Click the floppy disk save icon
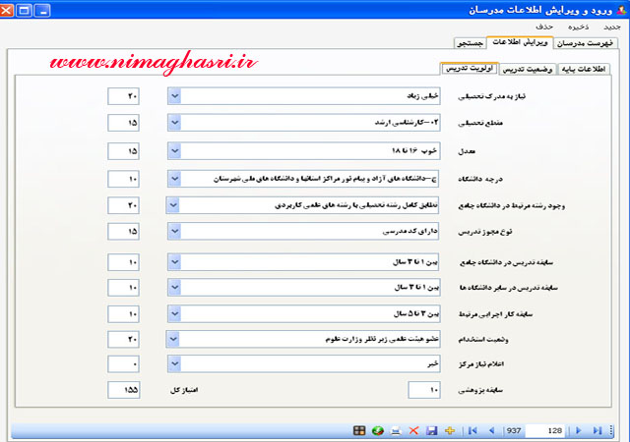 (x=431, y=430)
